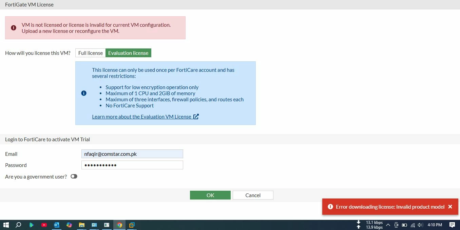This screenshot has width=460, height=230.
Task: Open the Windows Start menu
Action: pyautogui.click(x=6, y=225)
